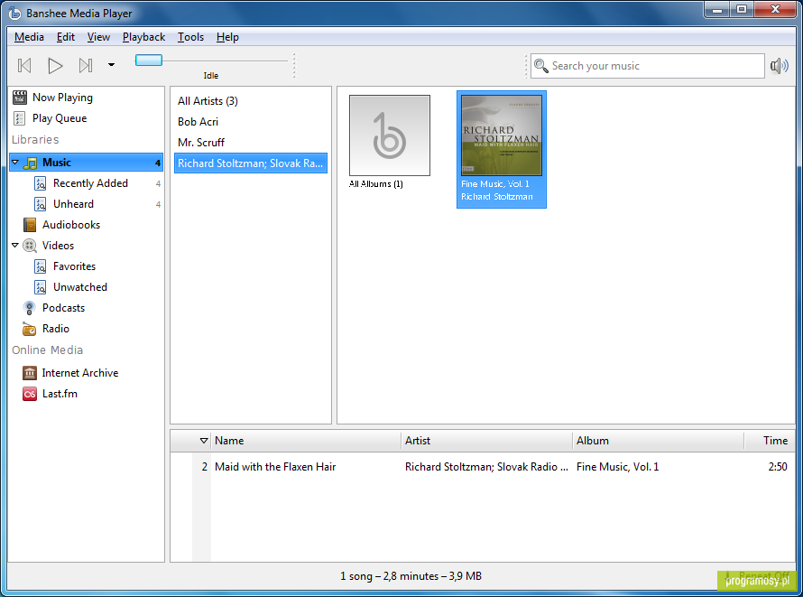
Task: Select the Music library label
Action: [56, 163]
